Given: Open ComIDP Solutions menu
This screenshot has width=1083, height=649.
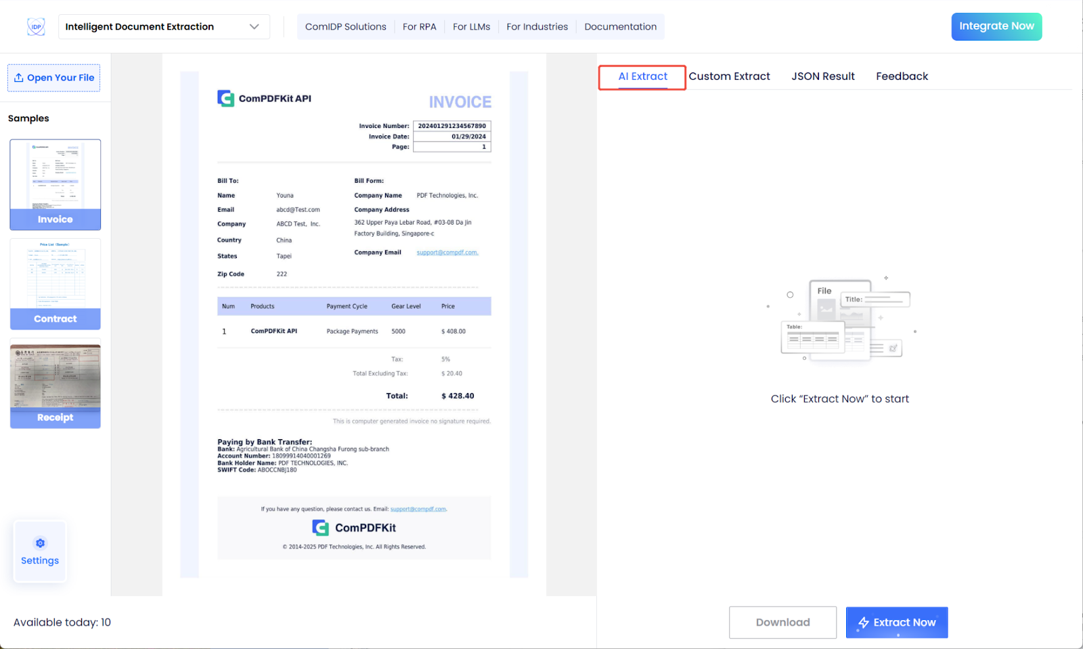Looking at the screenshot, I should coord(345,26).
